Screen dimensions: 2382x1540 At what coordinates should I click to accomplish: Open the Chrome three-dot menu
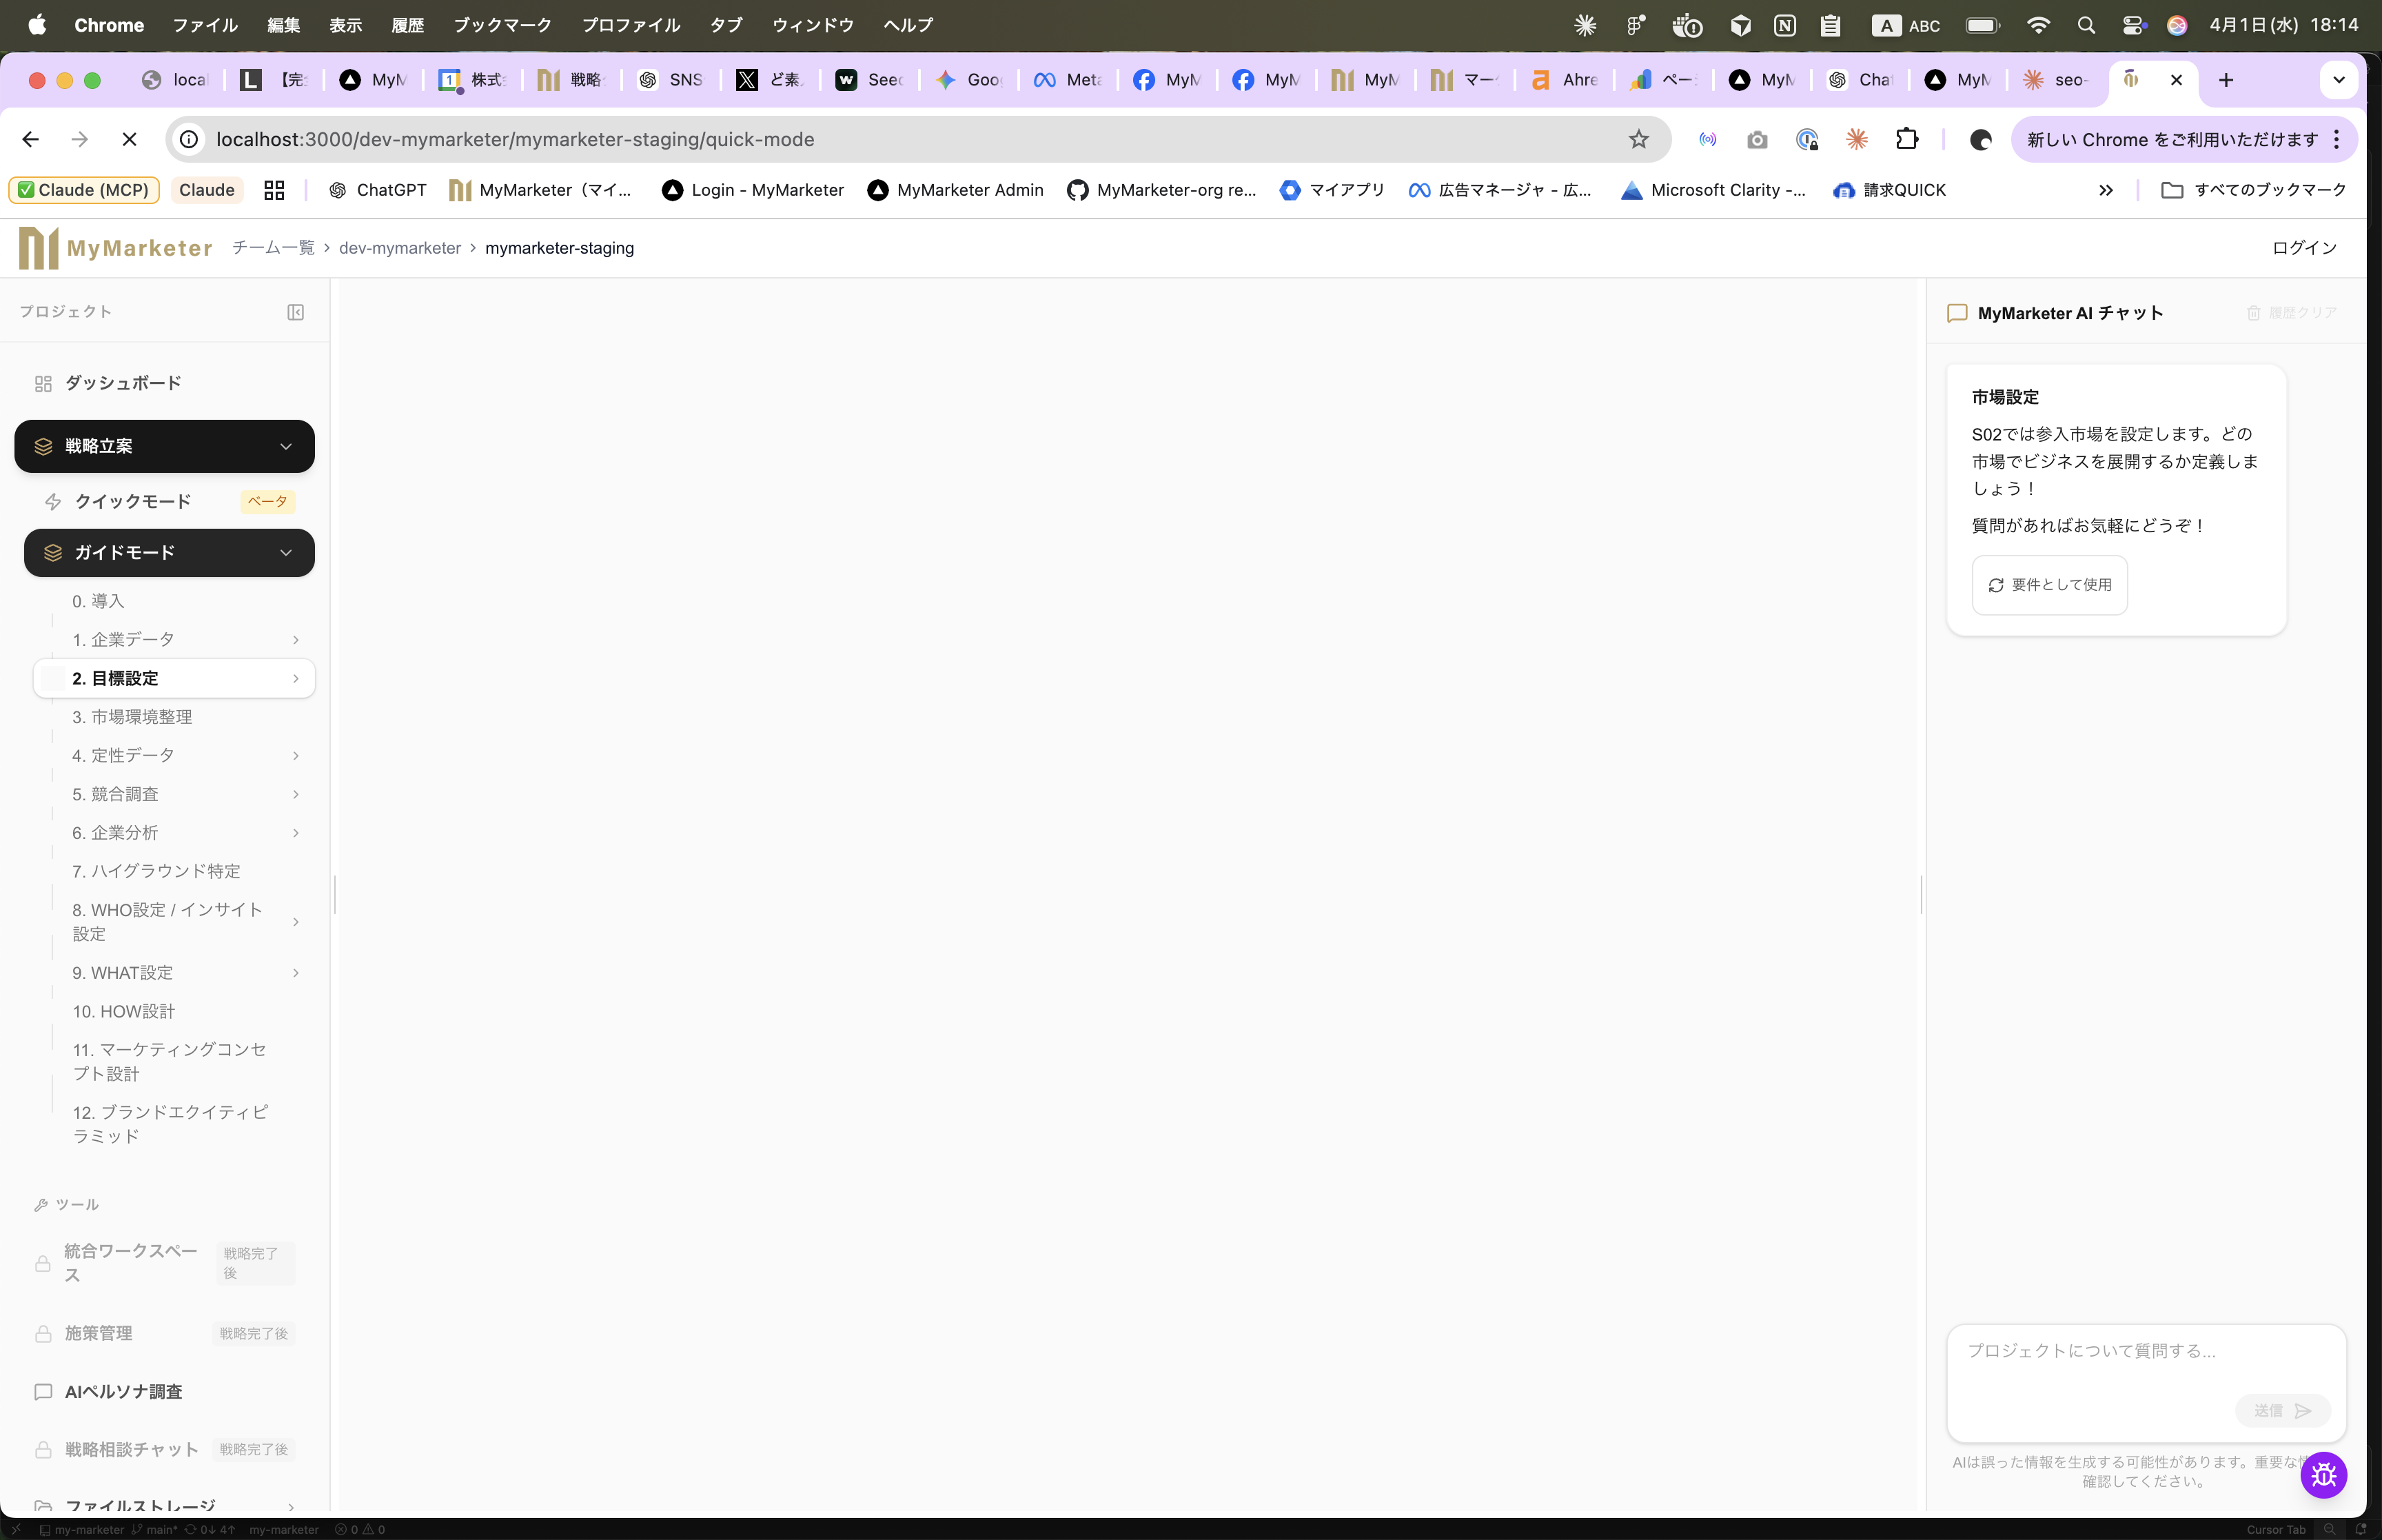(2336, 139)
